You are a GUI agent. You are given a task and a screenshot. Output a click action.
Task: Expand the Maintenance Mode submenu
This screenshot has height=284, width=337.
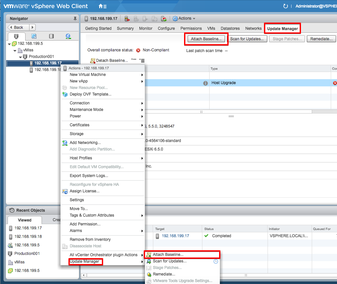click(x=142, y=110)
